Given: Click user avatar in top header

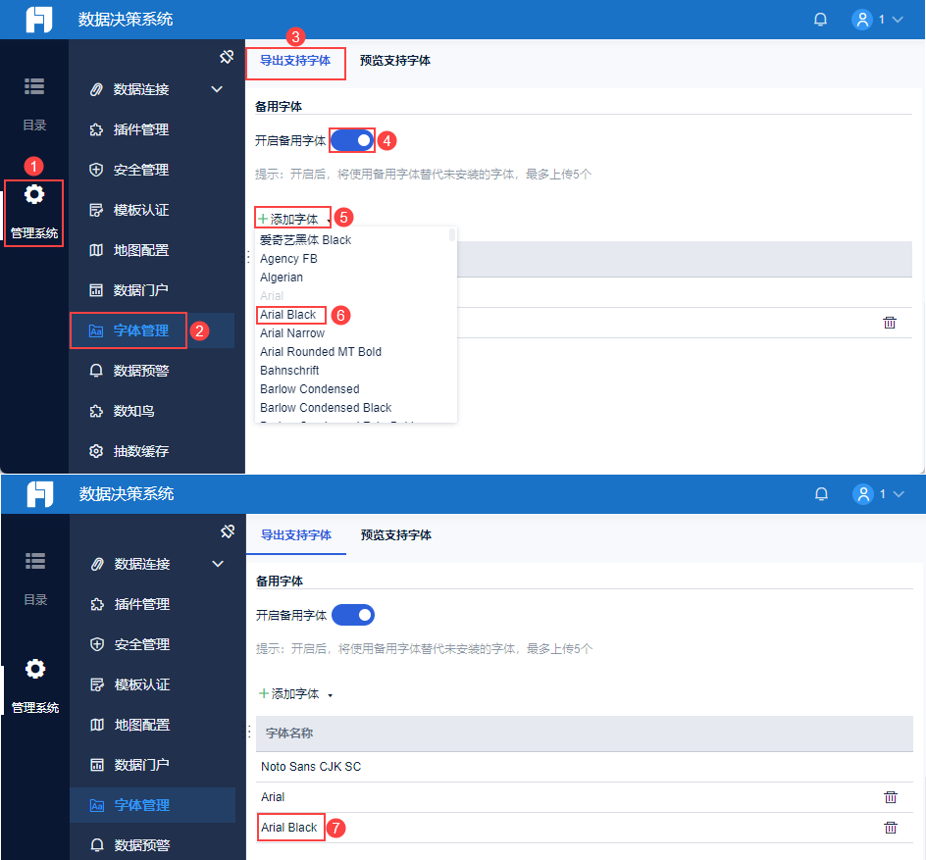Looking at the screenshot, I should (x=862, y=20).
